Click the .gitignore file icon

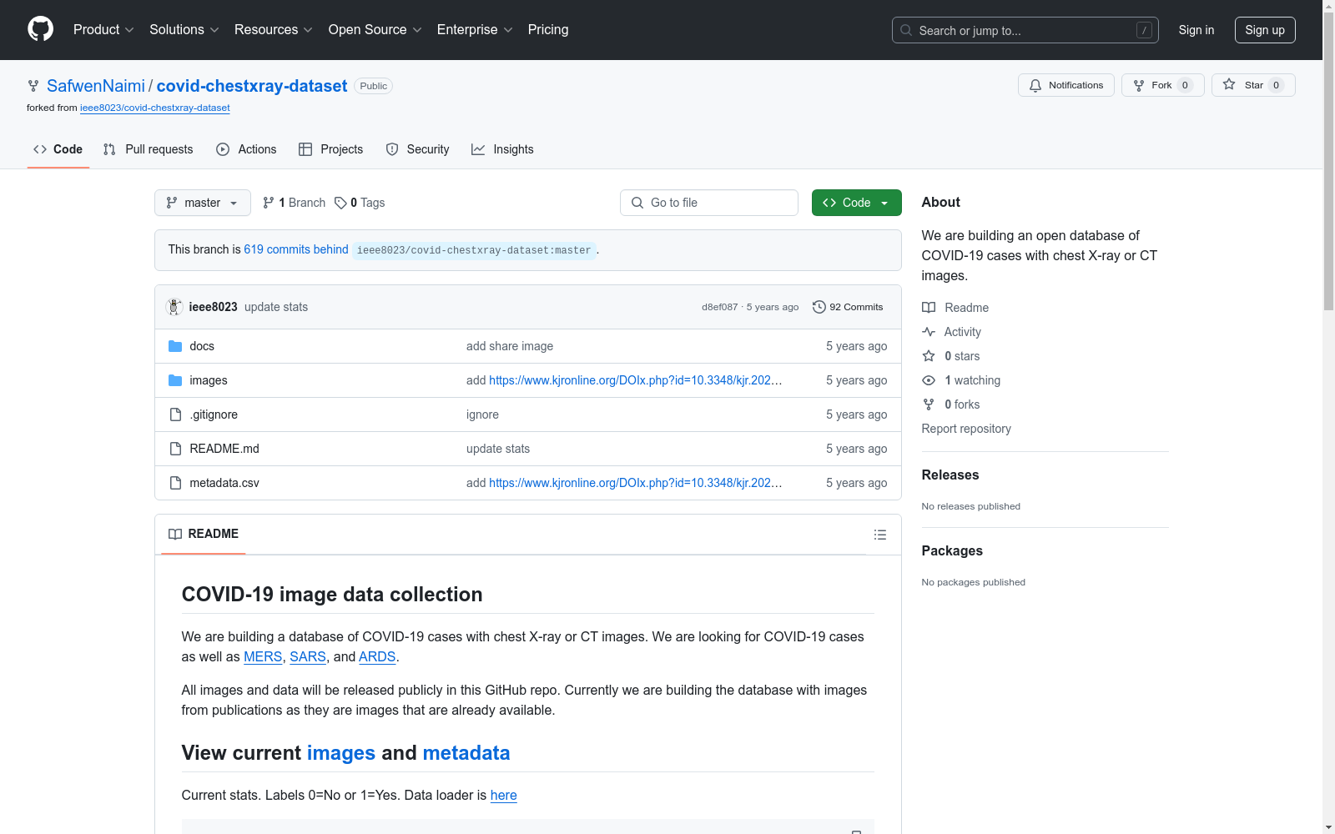click(x=175, y=414)
